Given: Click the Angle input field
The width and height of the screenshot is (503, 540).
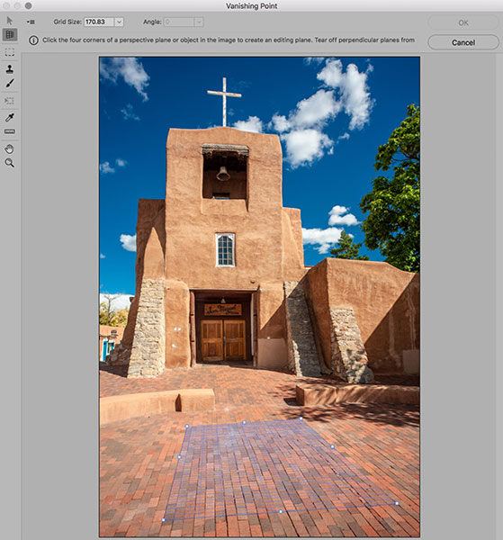Looking at the screenshot, I should click(179, 22).
